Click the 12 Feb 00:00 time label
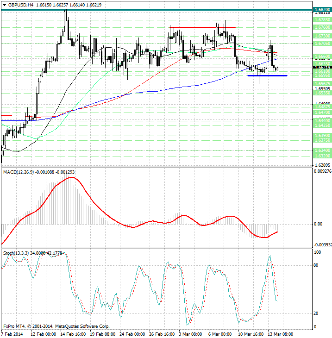The image size is (332, 338). pos(44,334)
